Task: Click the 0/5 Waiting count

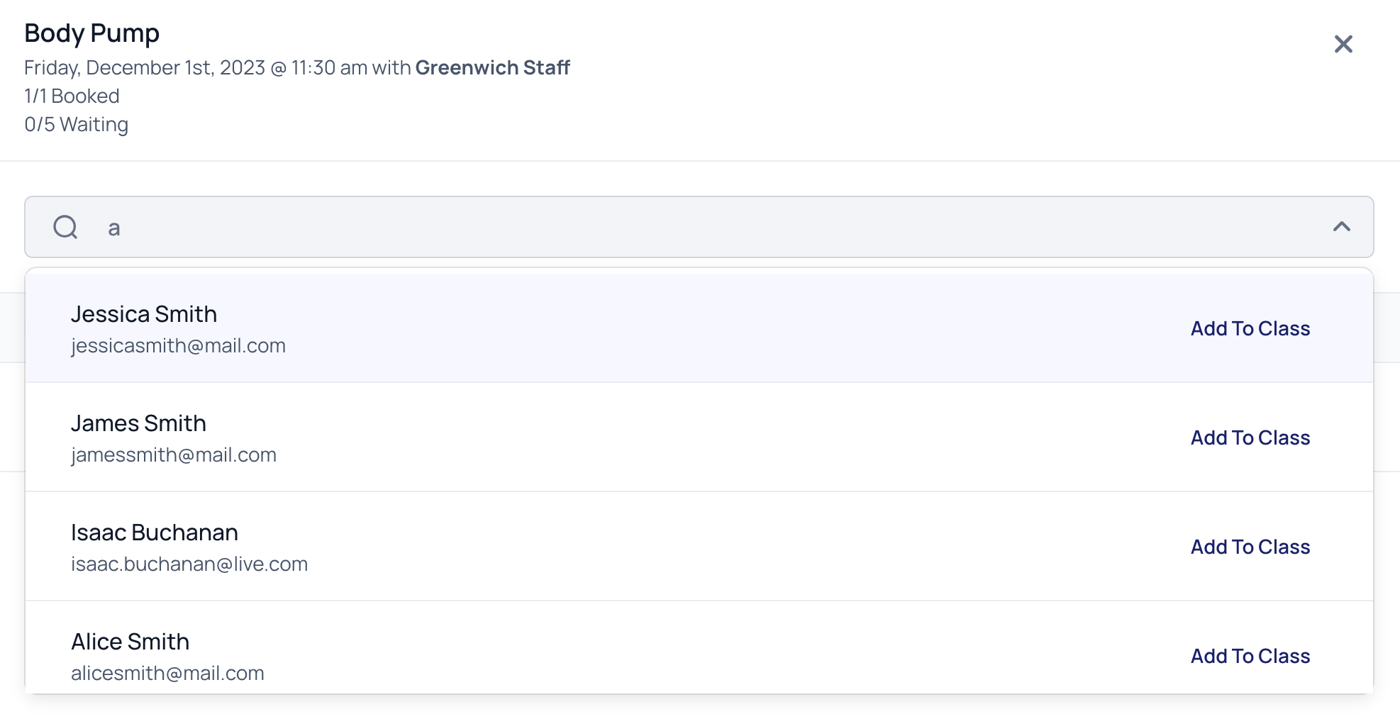Action: pyautogui.click(x=76, y=124)
